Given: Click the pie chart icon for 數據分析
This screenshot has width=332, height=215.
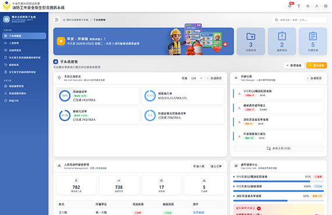Looking at the screenshot, I should click(x=6, y=101).
